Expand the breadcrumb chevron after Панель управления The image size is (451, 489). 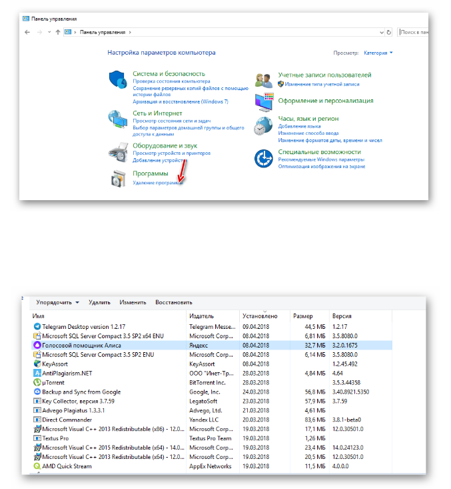click(x=130, y=32)
